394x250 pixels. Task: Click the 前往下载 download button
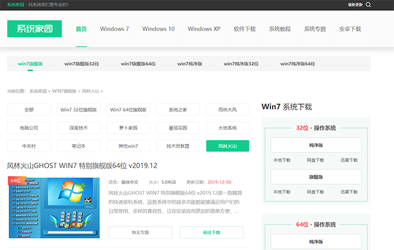click(212, 232)
